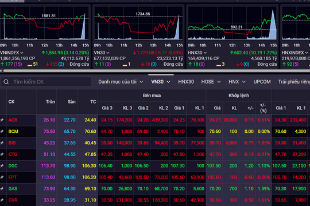Viewport: 310px width, 206px height.
Task: Expand the HNXINDEX chart selector
Action: pos(307,53)
